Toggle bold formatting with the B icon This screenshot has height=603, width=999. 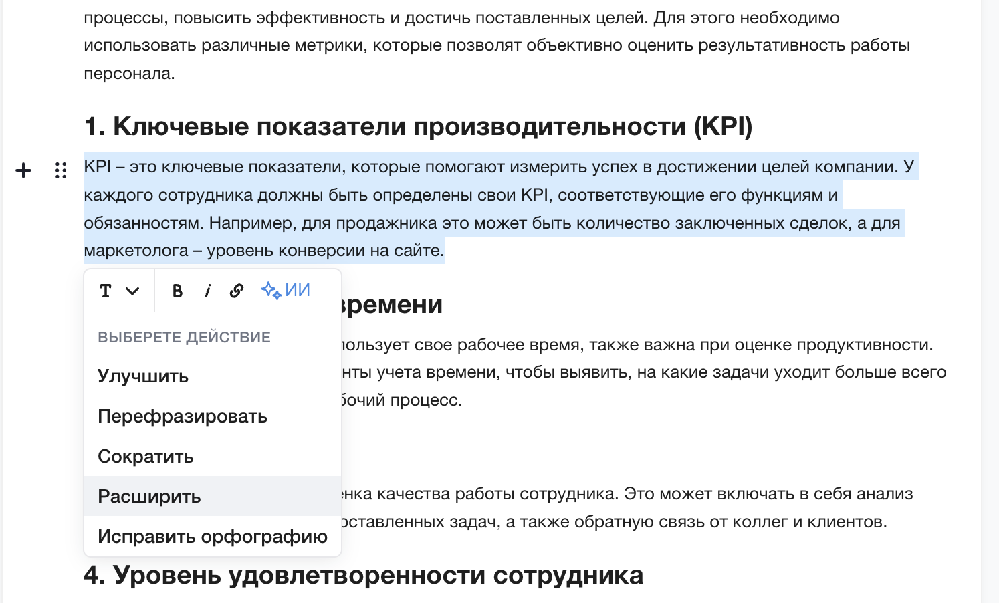tap(177, 291)
